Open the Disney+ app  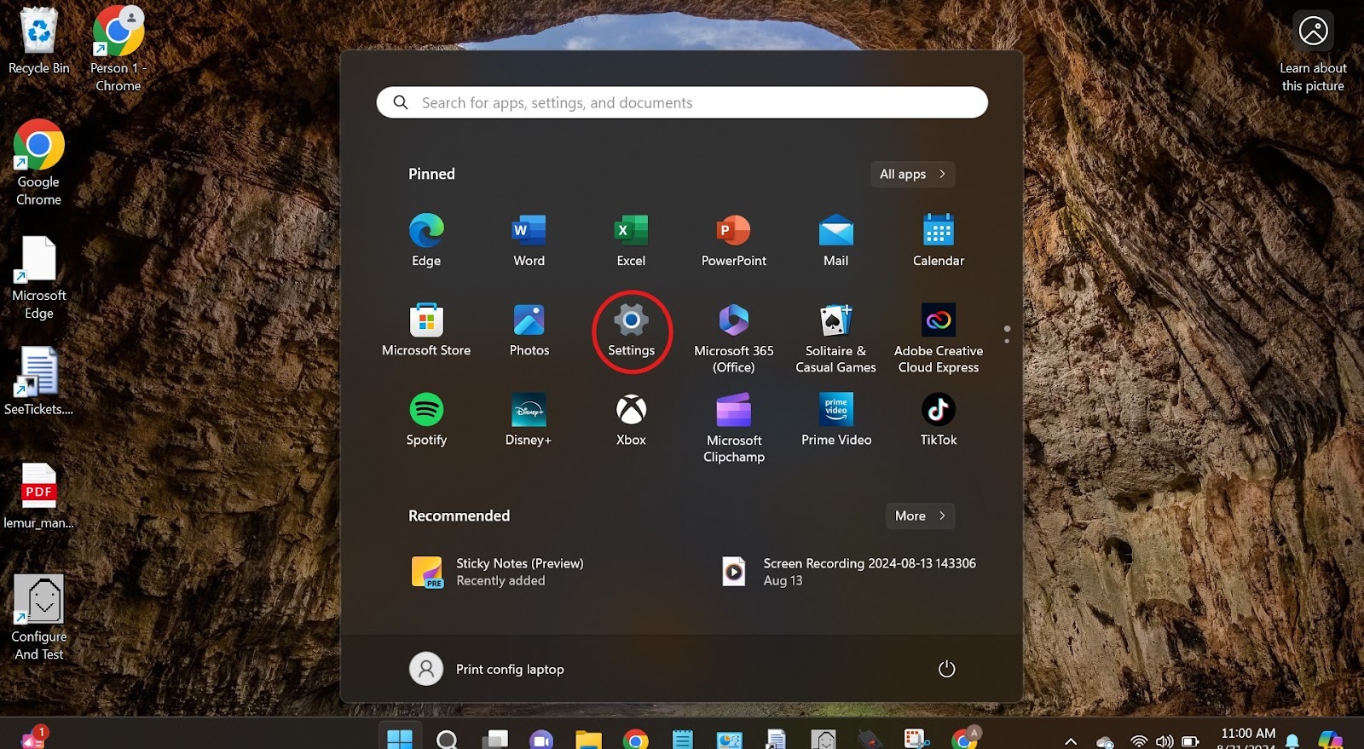pos(529,419)
